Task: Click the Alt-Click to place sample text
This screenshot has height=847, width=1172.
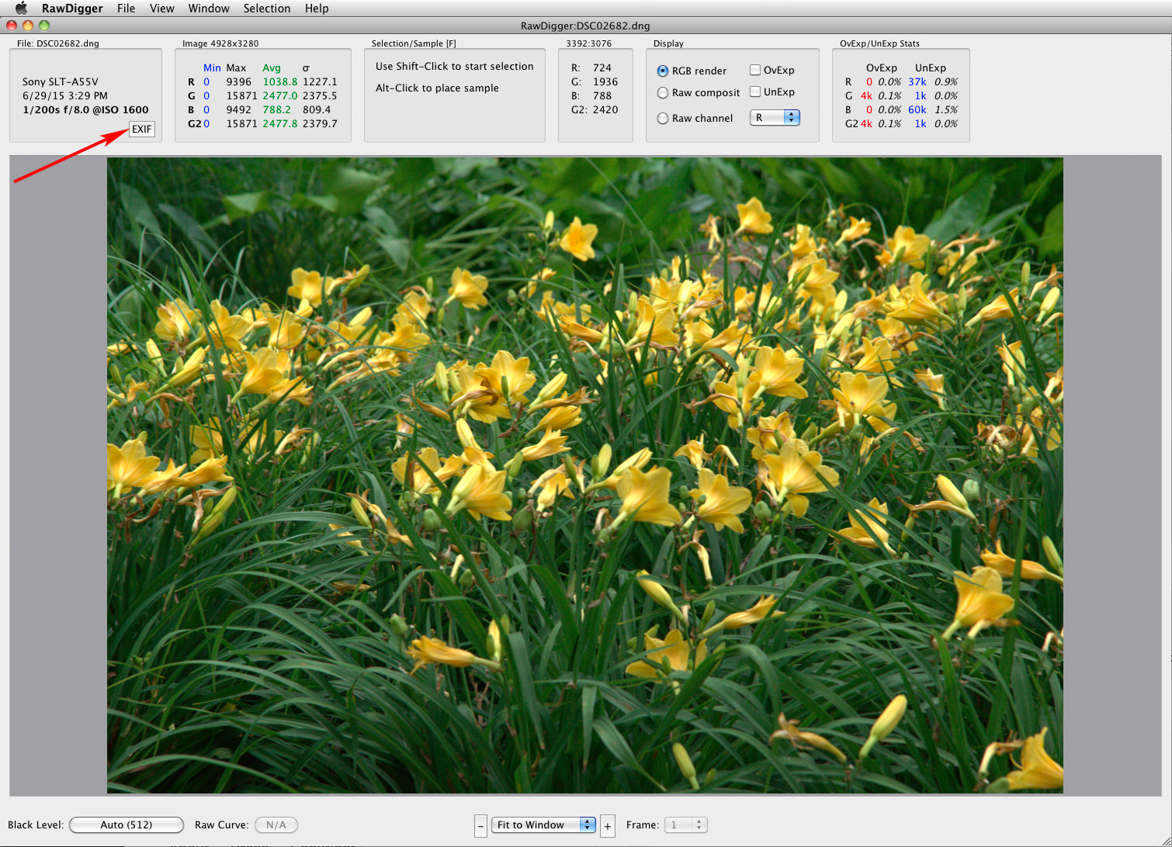Action: pyautogui.click(x=437, y=88)
